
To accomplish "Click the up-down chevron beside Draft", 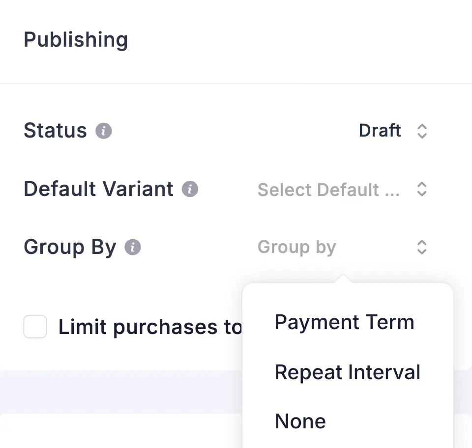I will point(421,131).
